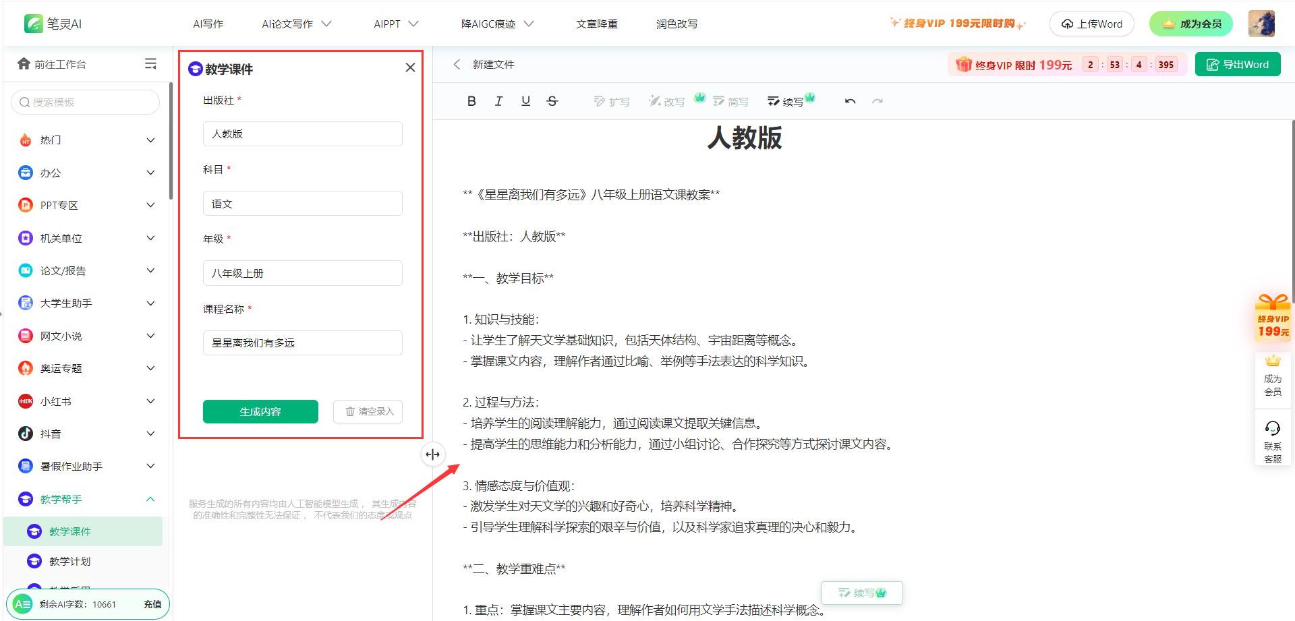This screenshot has width=1295, height=621.
Task: Click the 课程名称 input field
Action: point(302,343)
